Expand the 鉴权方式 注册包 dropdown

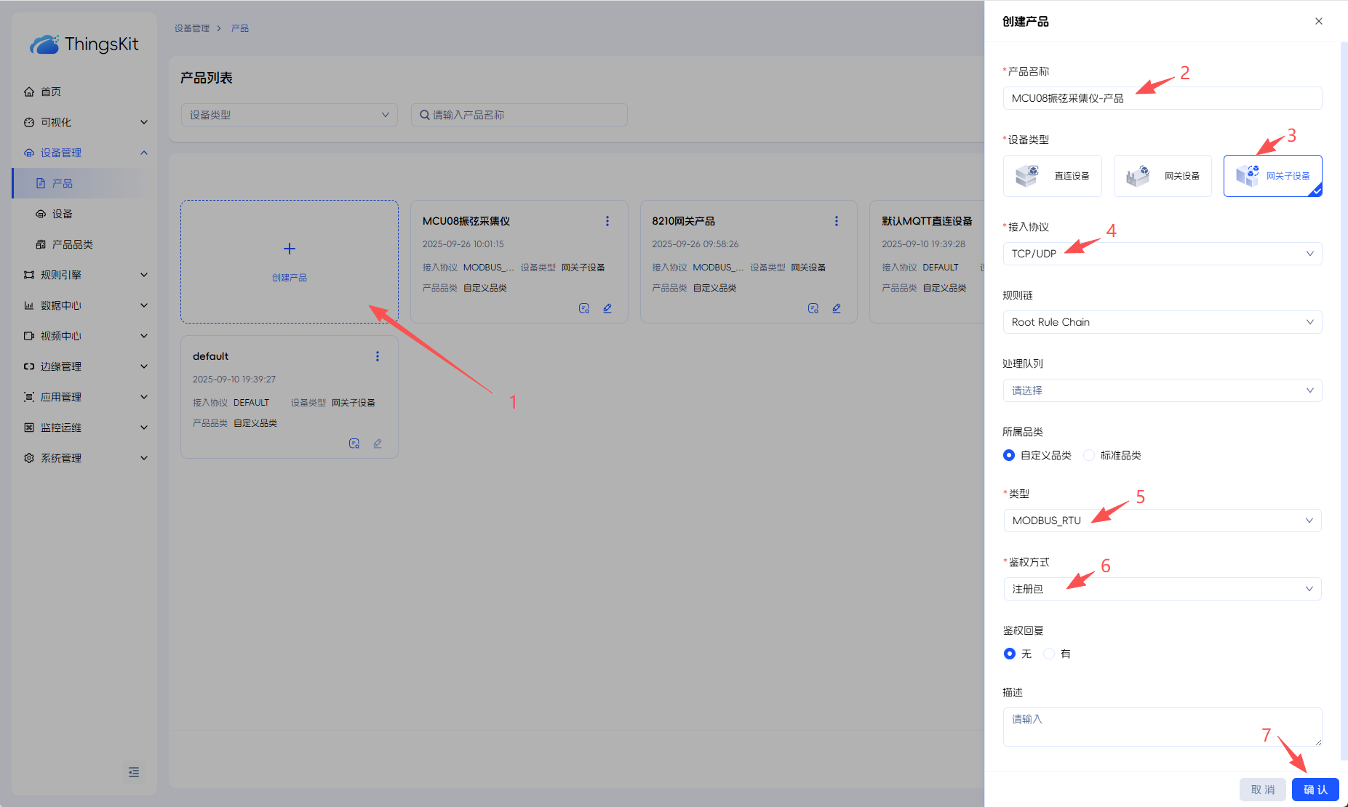pos(1162,589)
